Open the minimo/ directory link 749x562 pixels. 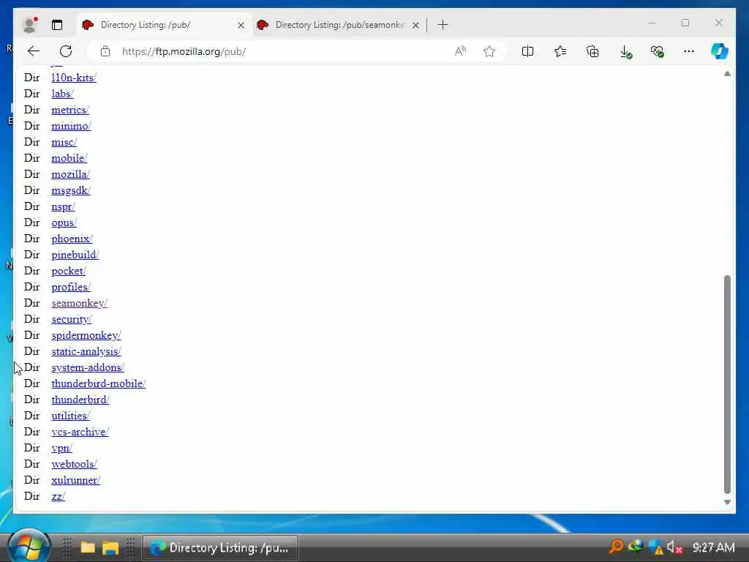(x=71, y=126)
